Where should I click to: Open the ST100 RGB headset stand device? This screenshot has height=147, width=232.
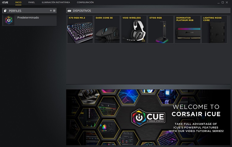click(161, 29)
